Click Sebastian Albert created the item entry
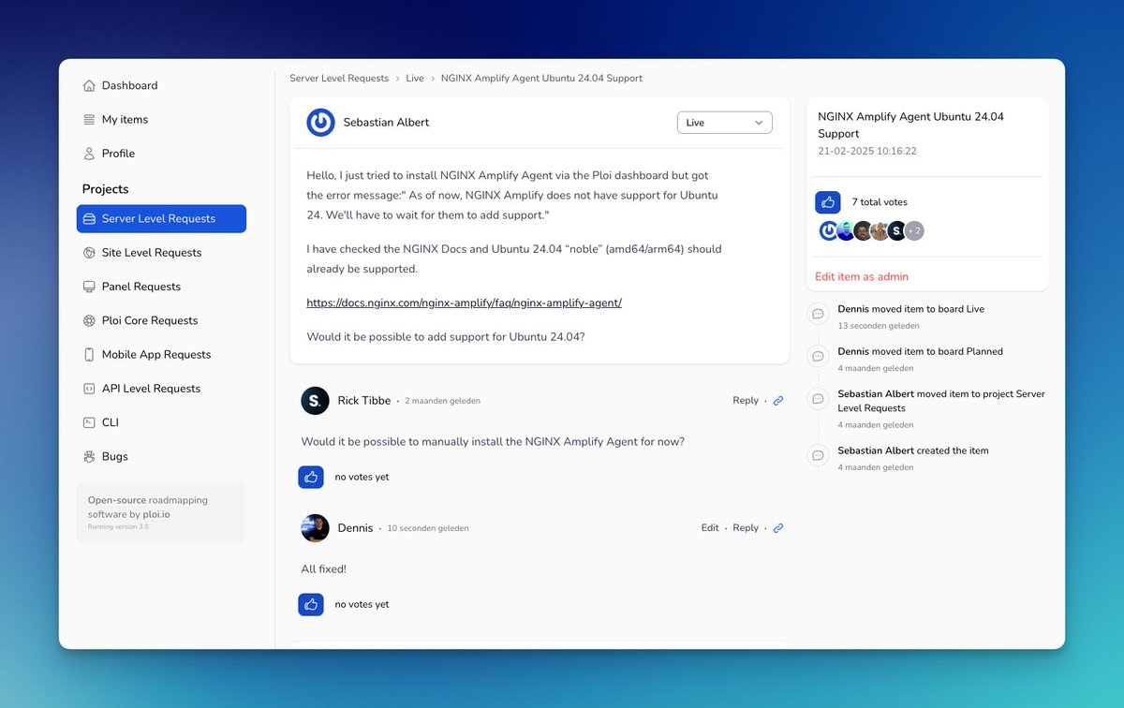Screen dimensions: 1124x708 (x=913, y=450)
